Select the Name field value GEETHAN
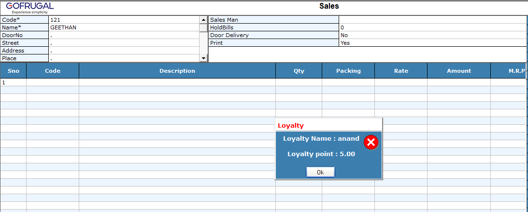Screen dimensions: 528x212 [124, 27]
